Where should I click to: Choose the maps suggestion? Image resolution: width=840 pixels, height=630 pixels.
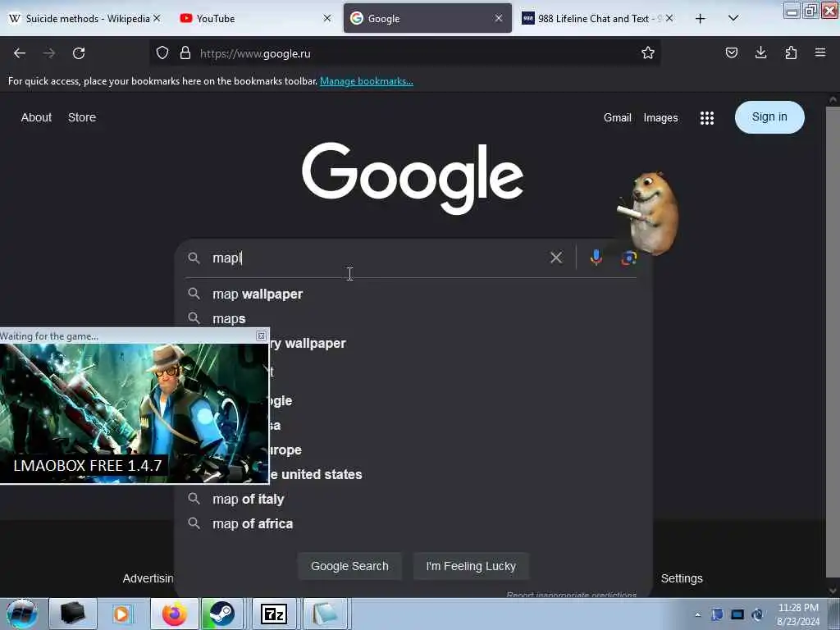click(413, 319)
